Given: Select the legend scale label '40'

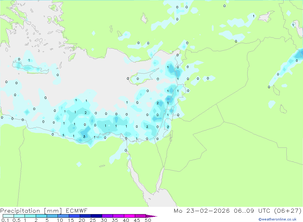Looking at the screenshot, I should coord(126,220).
